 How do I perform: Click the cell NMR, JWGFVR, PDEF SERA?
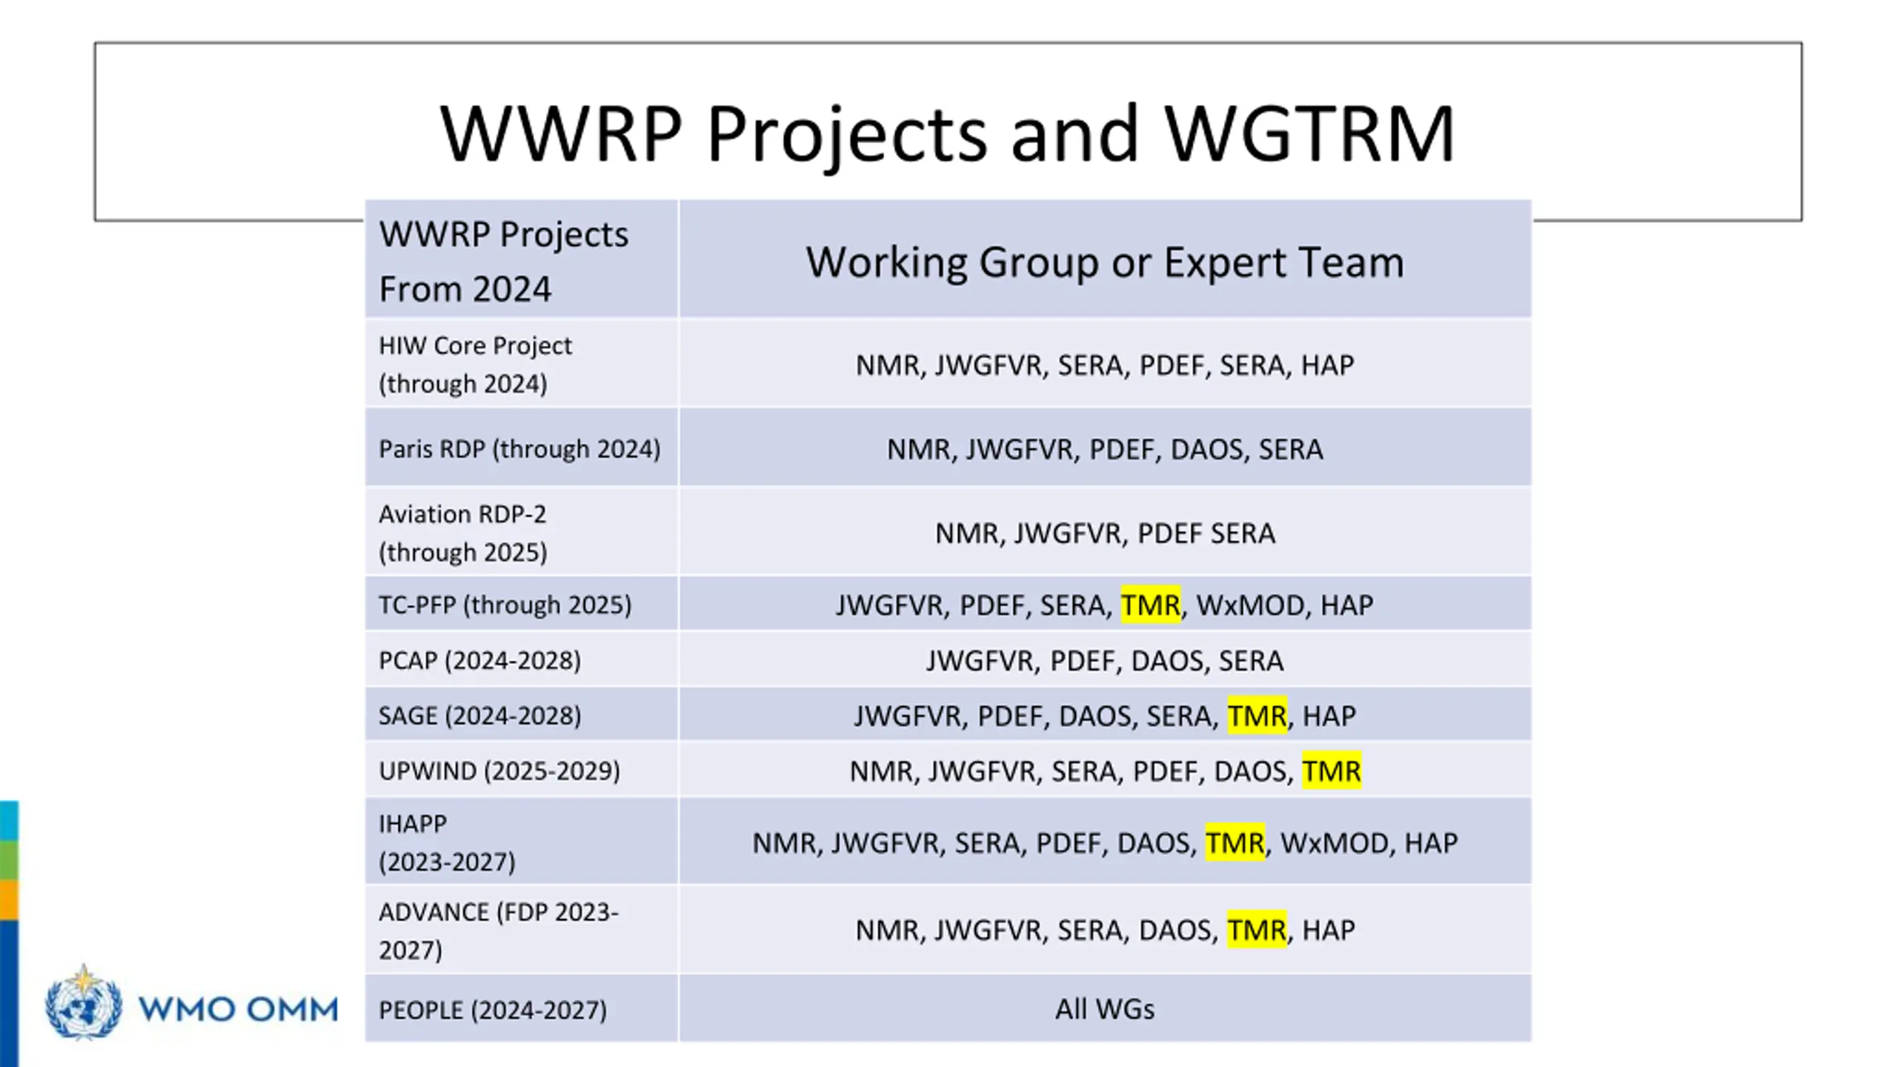click(x=1105, y=532)
